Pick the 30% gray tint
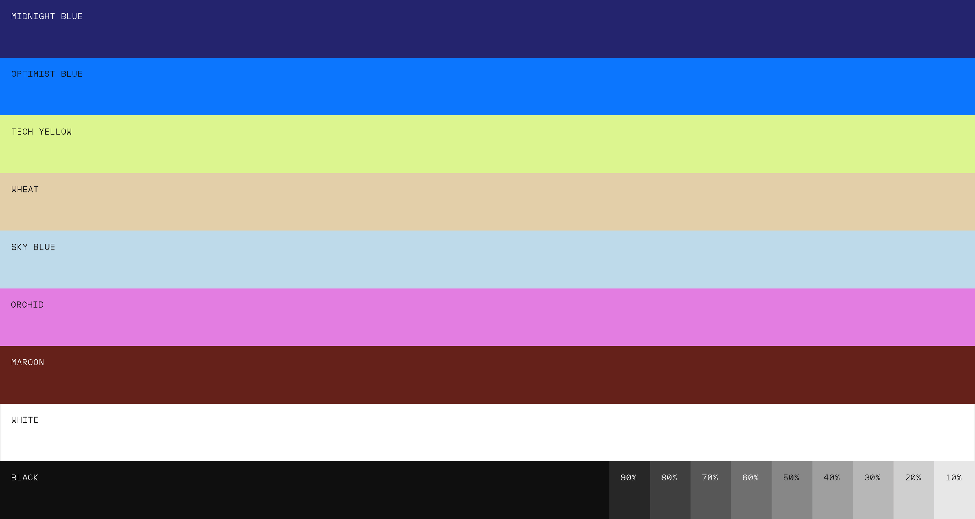 [x=873, y=490]
